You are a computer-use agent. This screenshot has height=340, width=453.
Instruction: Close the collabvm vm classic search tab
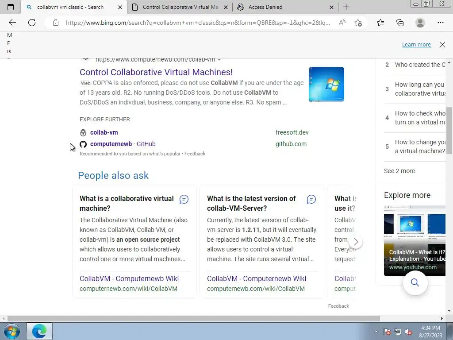120,7
